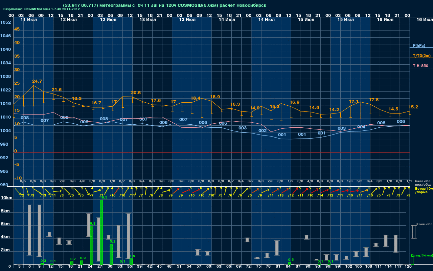Click the 0.9 precipitation value

[x=83, y=258]
